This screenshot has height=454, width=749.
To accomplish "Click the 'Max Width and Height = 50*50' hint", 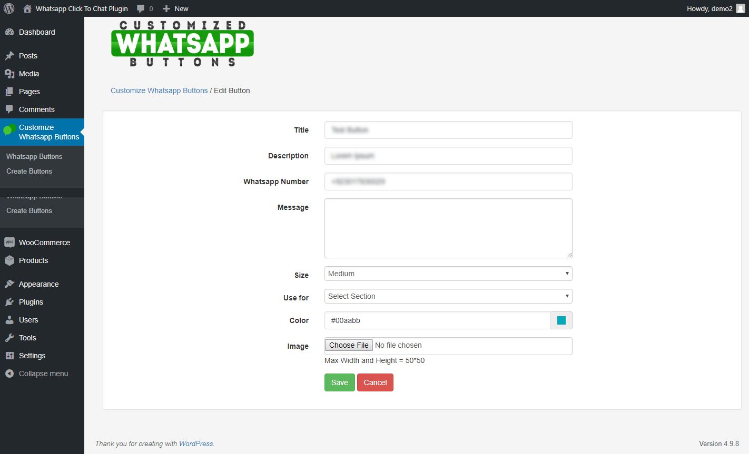I will tap(374, 360).
